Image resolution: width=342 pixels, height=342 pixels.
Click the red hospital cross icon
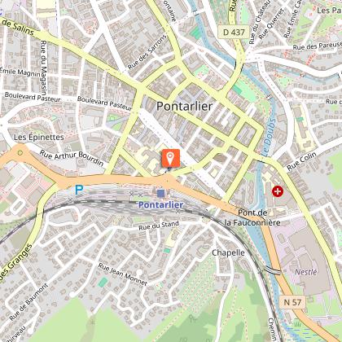click(278, 191)
